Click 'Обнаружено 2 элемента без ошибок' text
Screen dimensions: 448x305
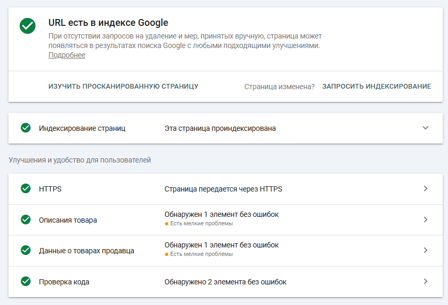(225, 282)
